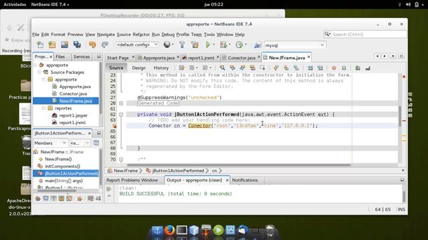
Task: Toggle Show Inherited Members in Navigator
Action: pos(37,199)
